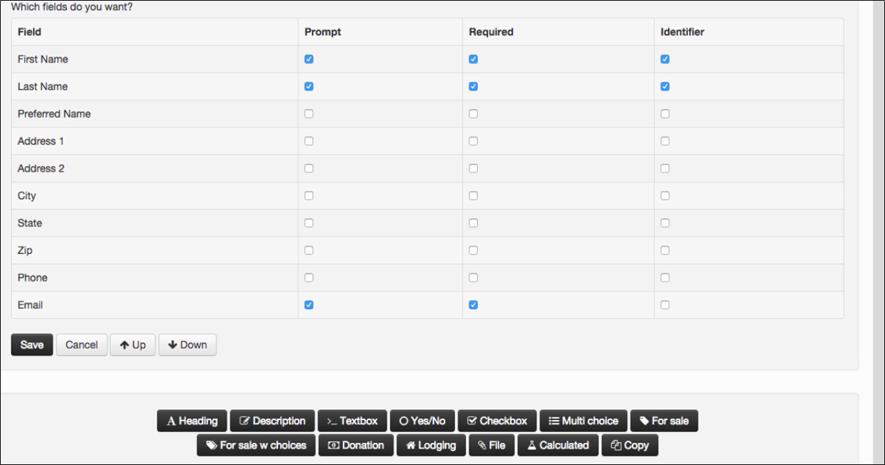Screen dimensions: 885x465
Task: Add a Description field
Action: click(272, 421)
